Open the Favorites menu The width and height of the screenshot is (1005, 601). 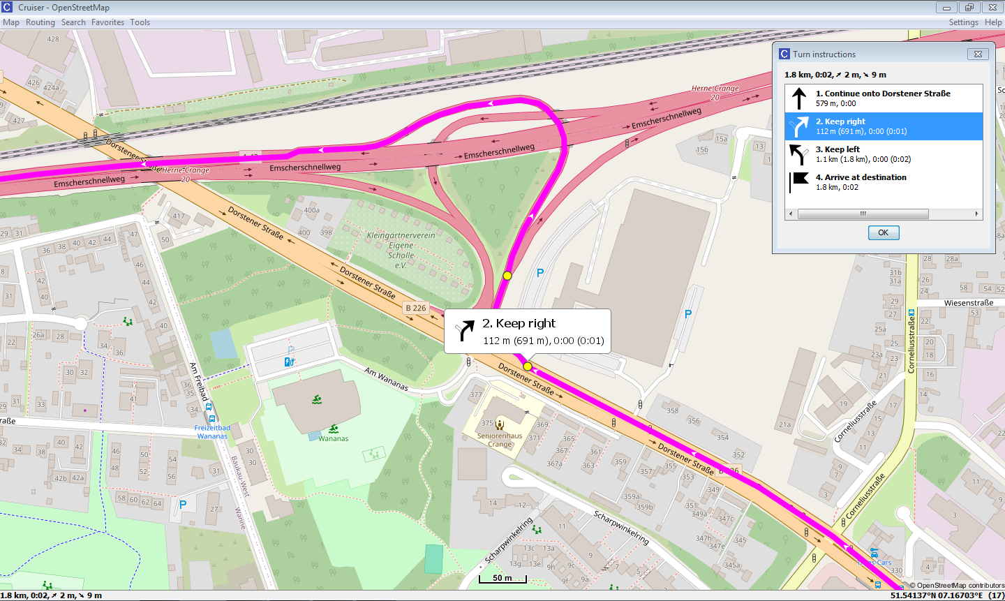pos(107,22)
